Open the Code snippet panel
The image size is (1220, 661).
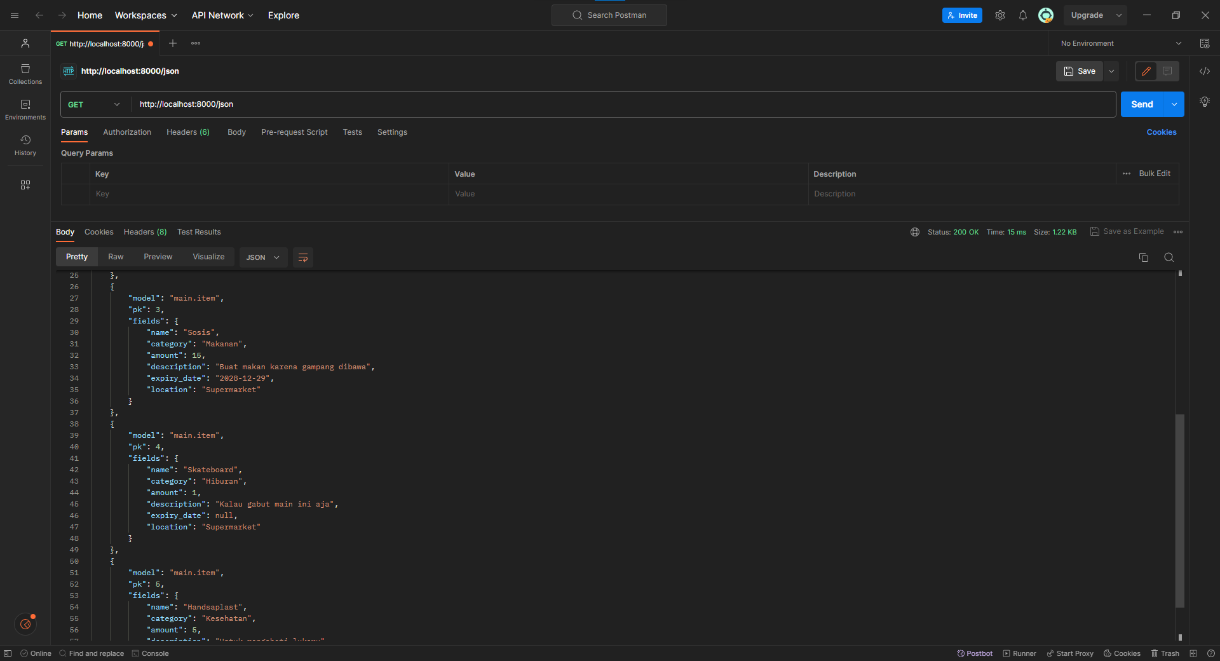pos(1205,71)
